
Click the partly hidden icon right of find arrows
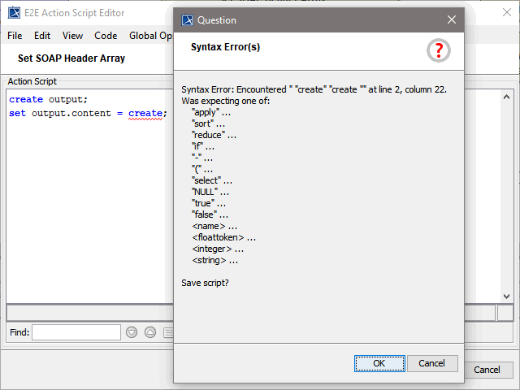168,332
